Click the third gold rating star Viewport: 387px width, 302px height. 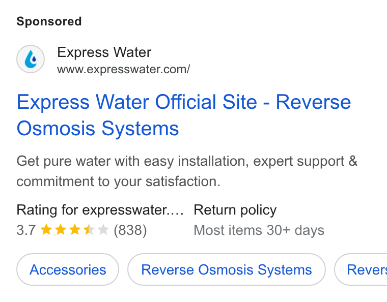tap(75, 230)
